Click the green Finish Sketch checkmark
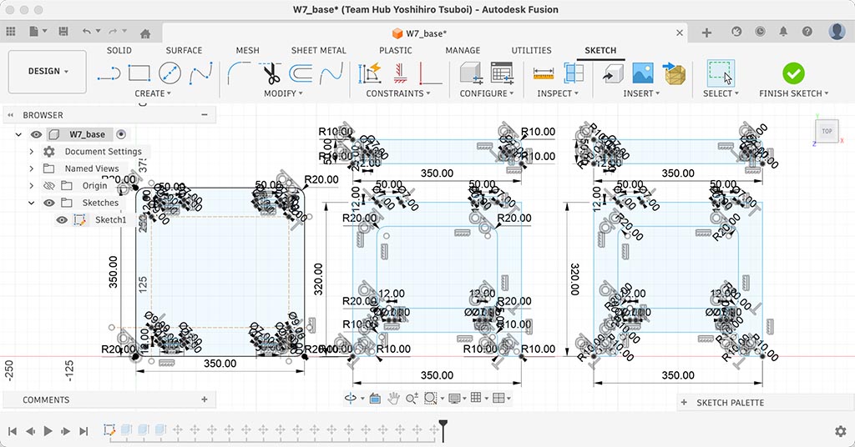 point(793,73)
